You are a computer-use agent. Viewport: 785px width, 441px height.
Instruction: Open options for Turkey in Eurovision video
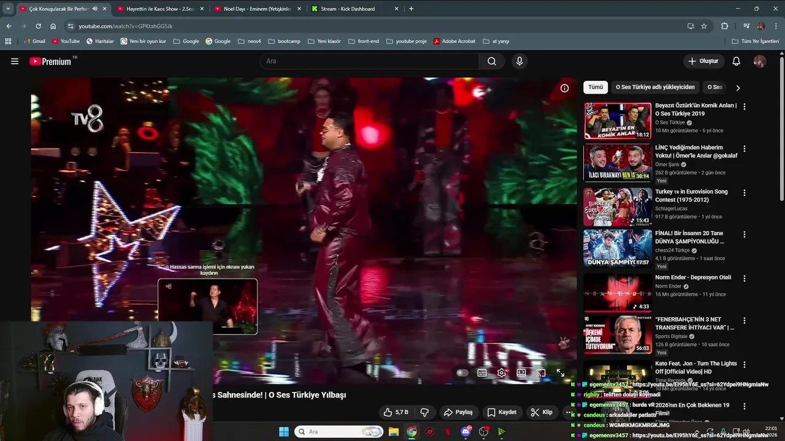(x=745, y=192)
